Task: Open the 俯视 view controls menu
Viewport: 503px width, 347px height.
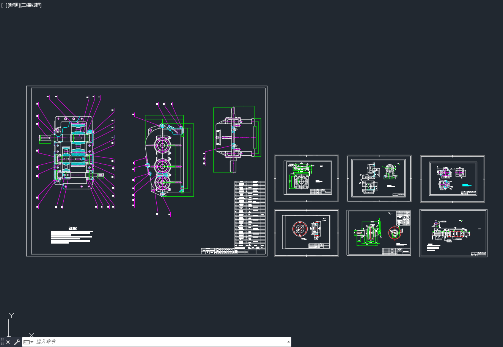Action: (x=14, y=5)
